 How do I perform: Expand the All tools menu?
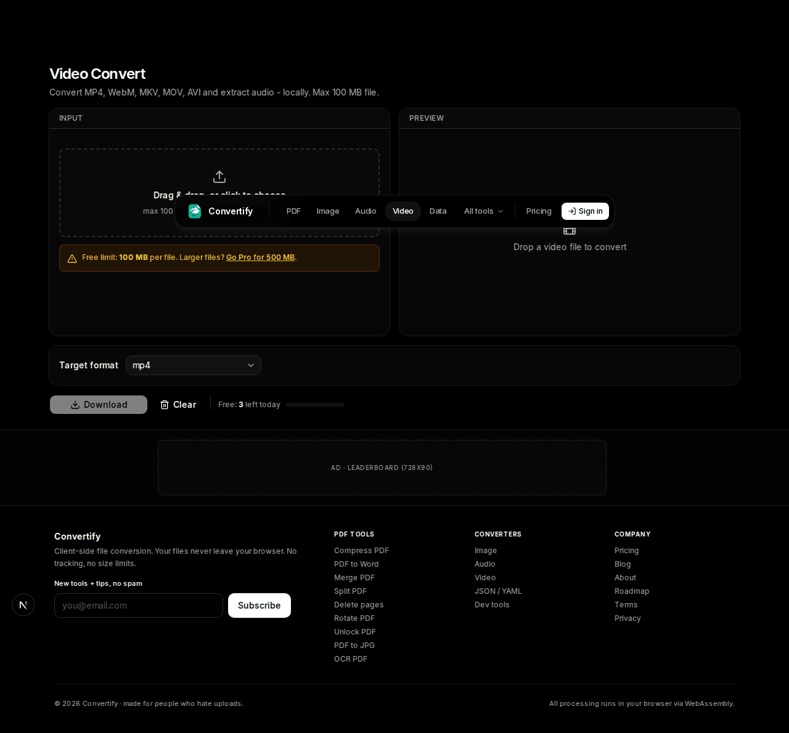[484, 211]
